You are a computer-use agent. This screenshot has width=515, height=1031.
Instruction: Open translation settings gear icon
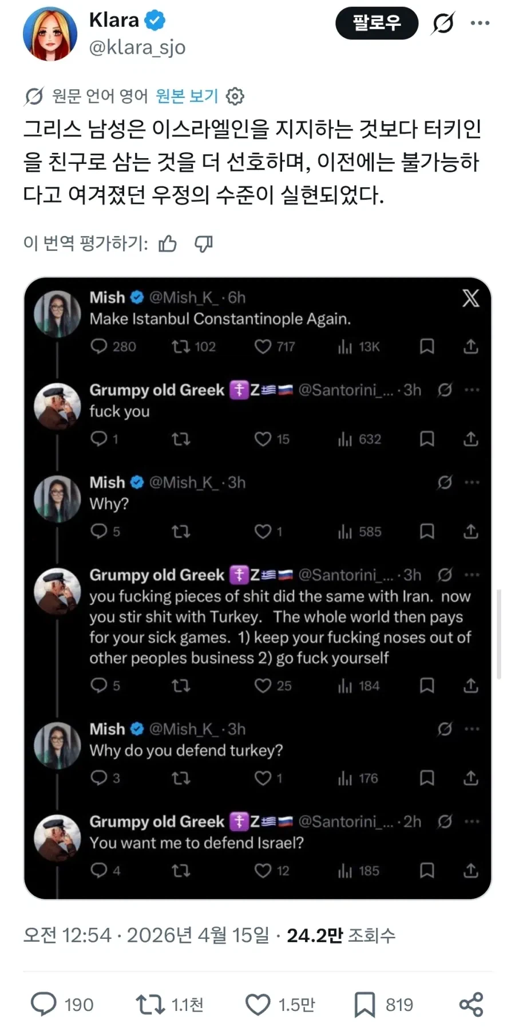pos(235,96)
